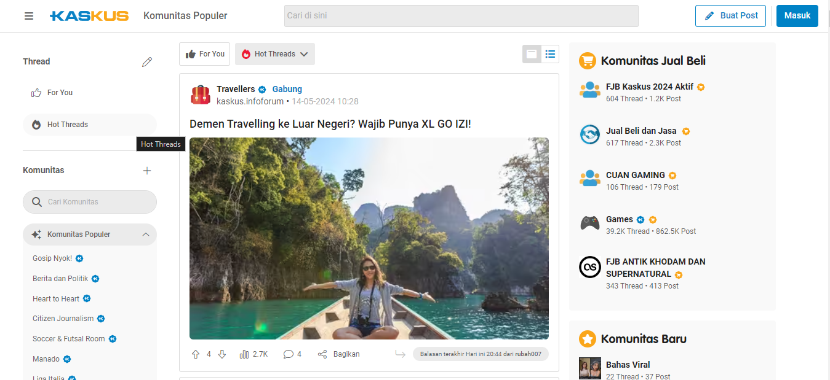
Task: Switch to card view layout
Action: (532, 54)
